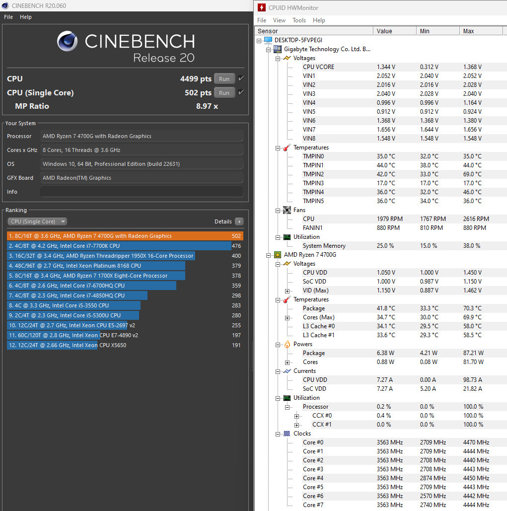Collapse the Gigabyte Voltages section

click(x=278, y=59)
